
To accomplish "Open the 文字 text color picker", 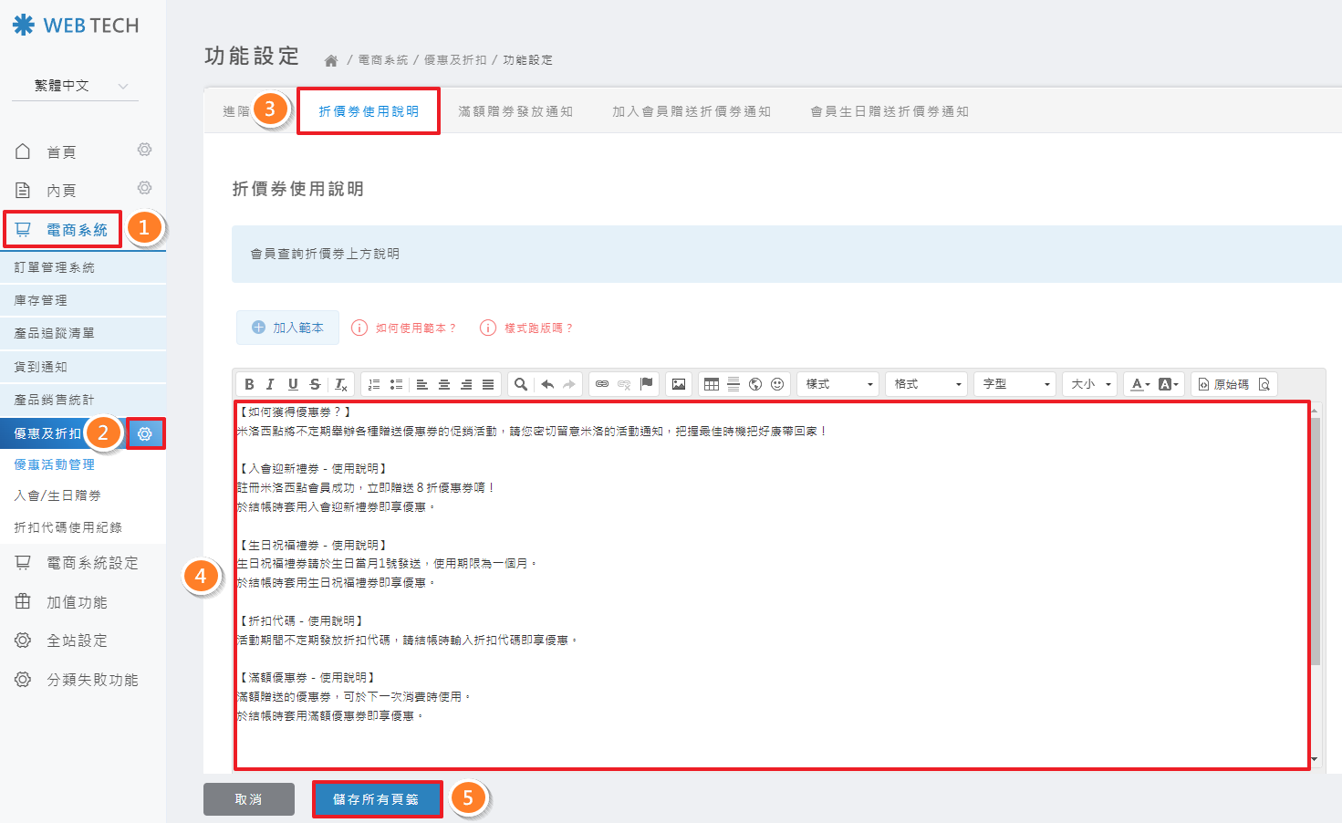I will (1139, 383).
